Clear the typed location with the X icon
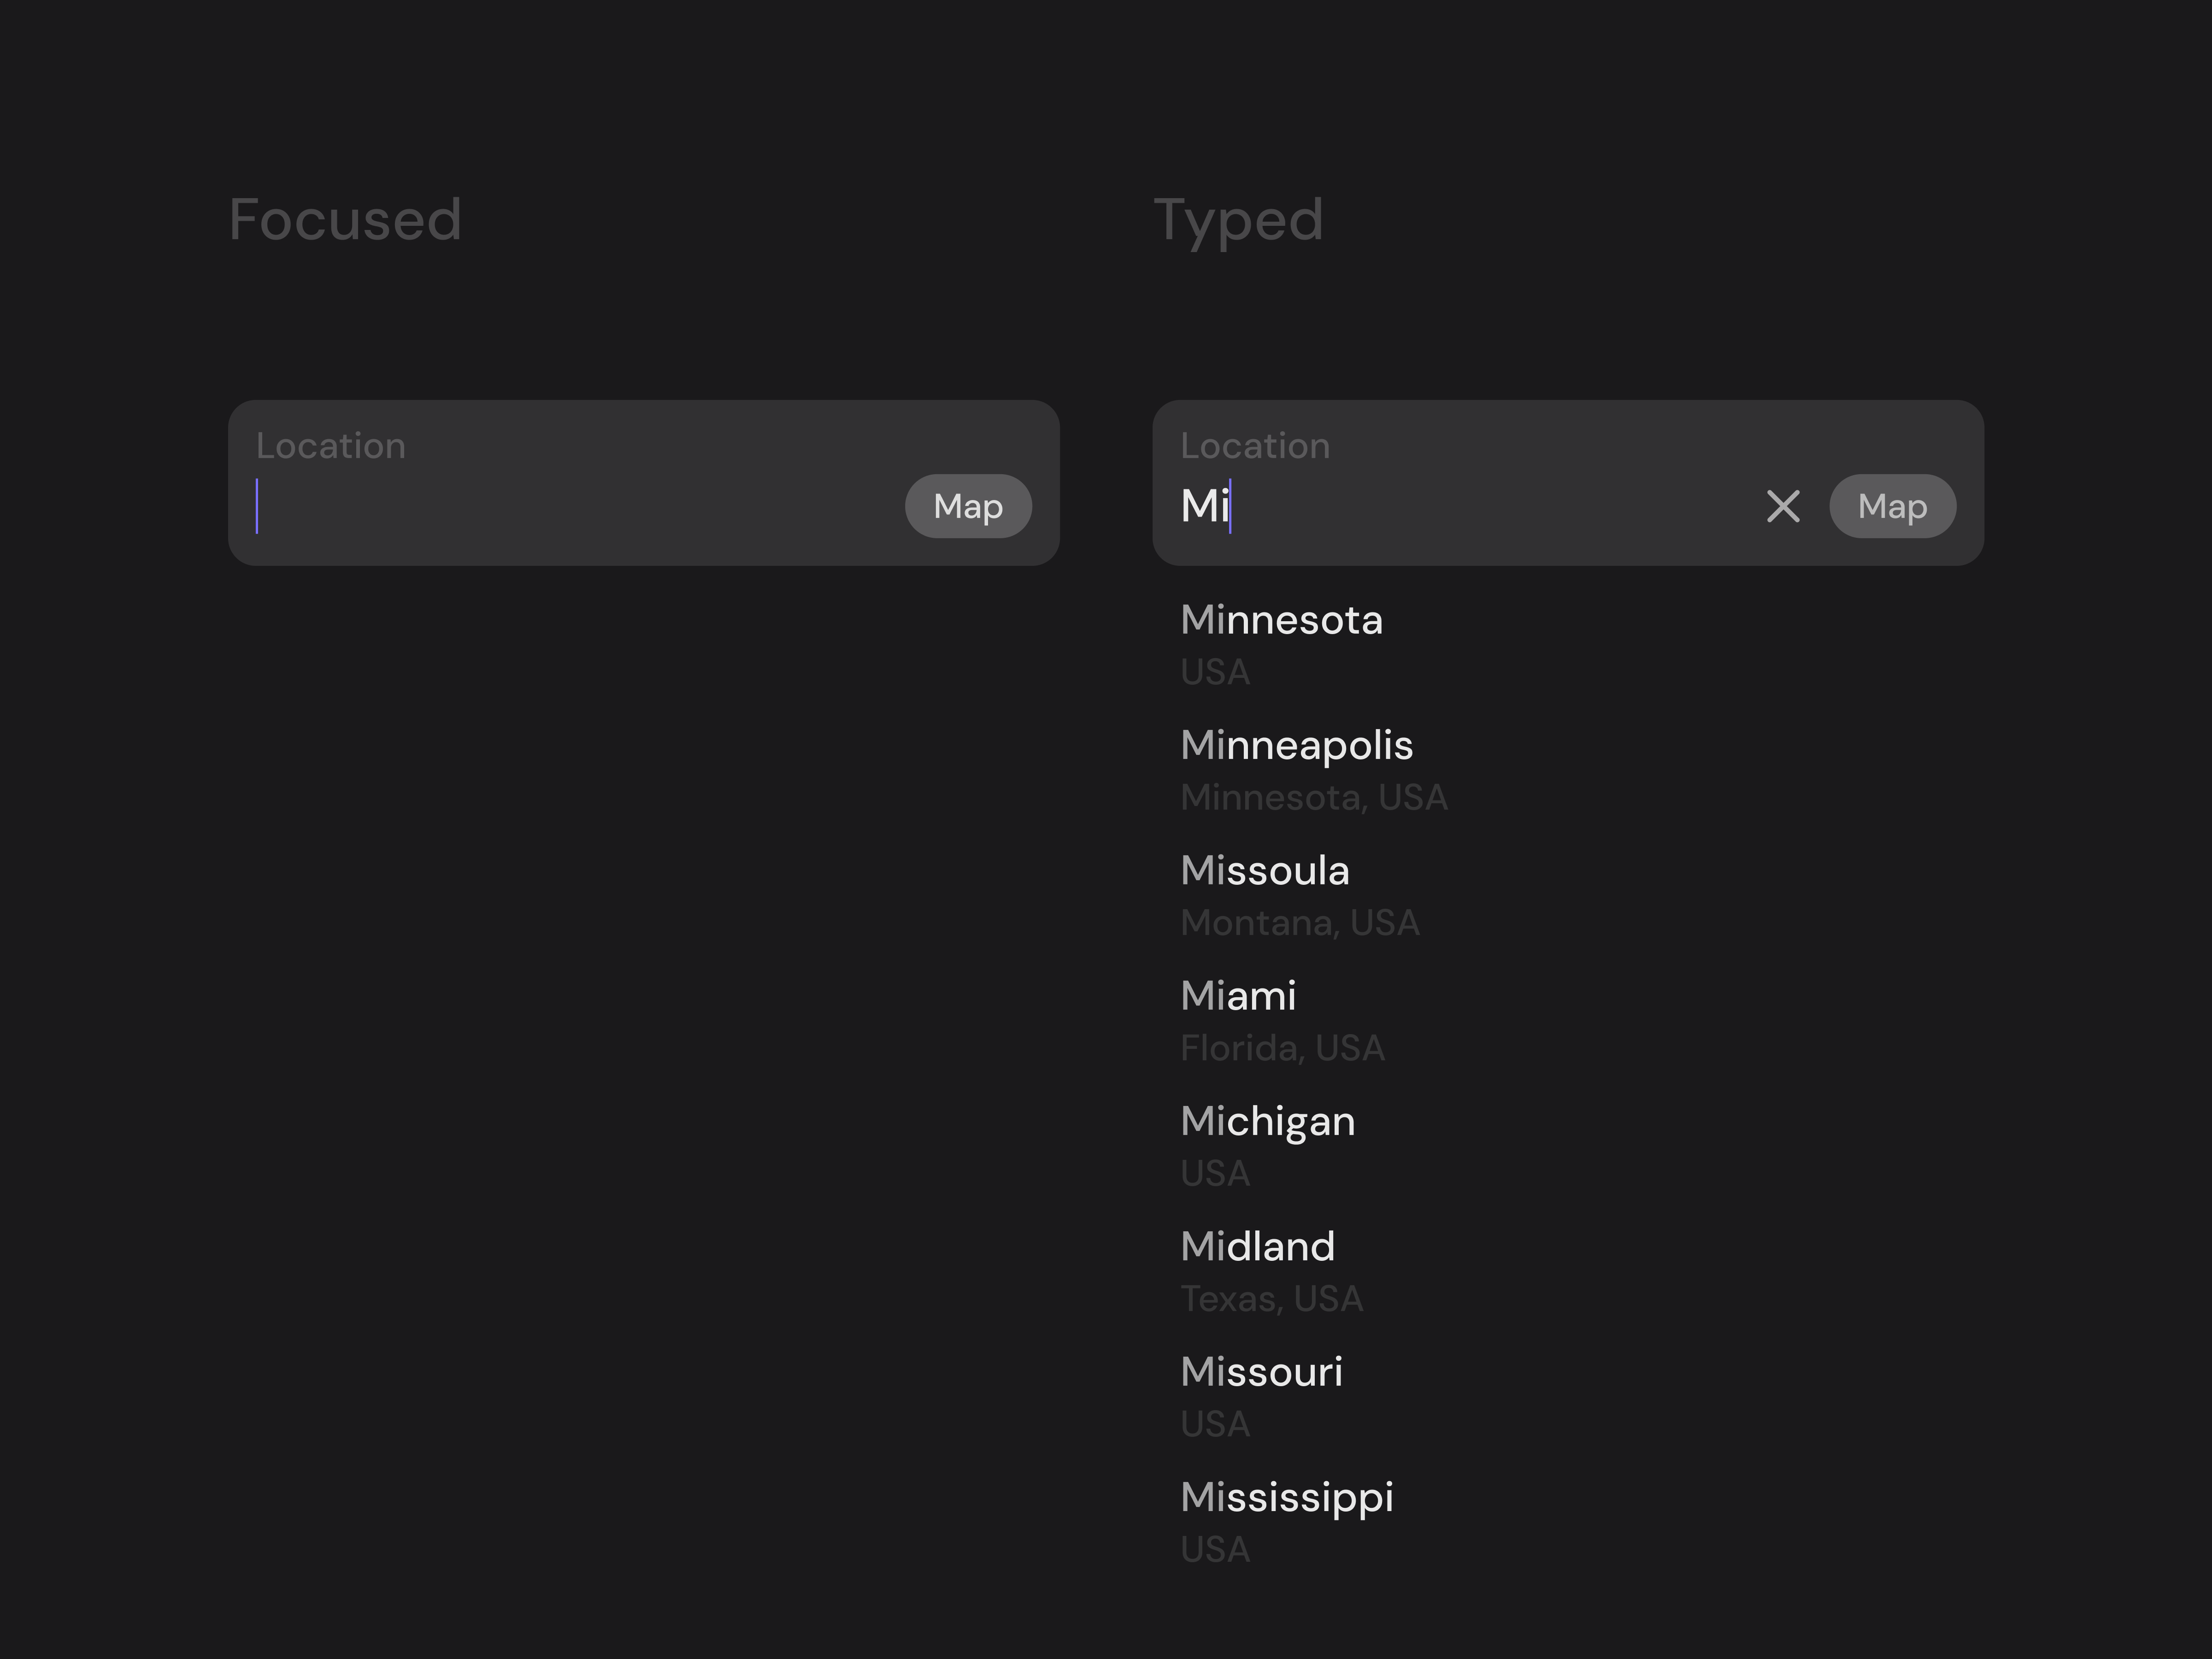Image resolution: width=2212 pixels, height=1659 pixels. [x=1783, y=506]
